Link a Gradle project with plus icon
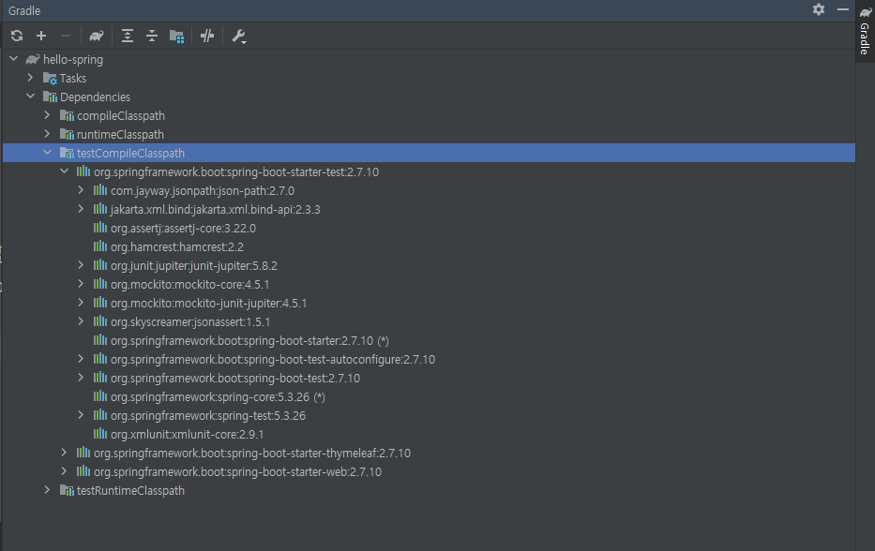 pyautogui.click(x=41, y=37)
